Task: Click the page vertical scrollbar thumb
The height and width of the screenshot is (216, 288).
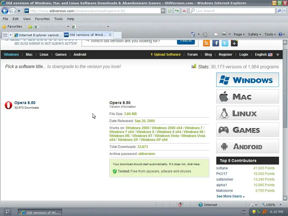Action: coord(285,88)
